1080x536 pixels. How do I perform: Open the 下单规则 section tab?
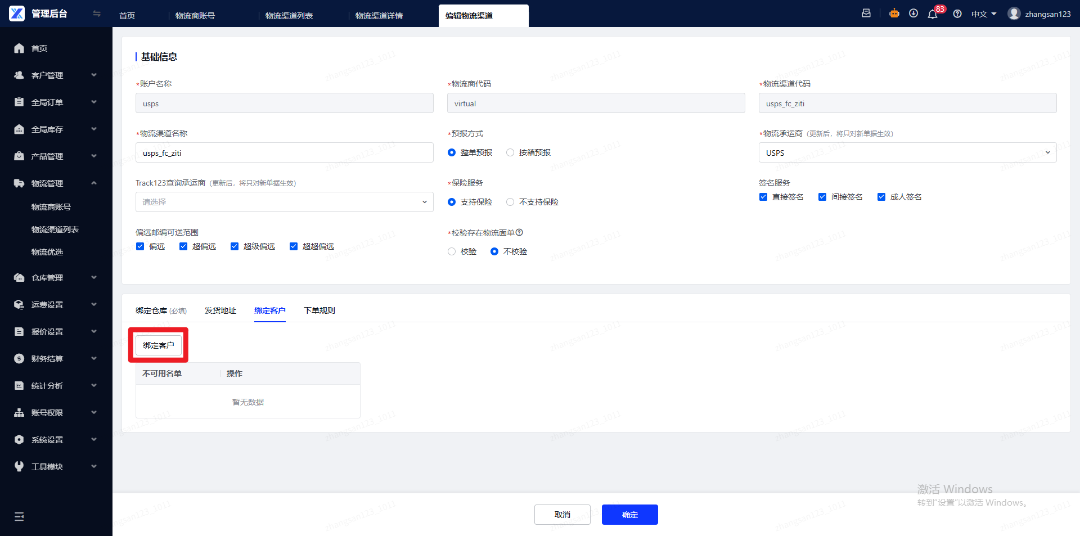click(x=319, y=310)
